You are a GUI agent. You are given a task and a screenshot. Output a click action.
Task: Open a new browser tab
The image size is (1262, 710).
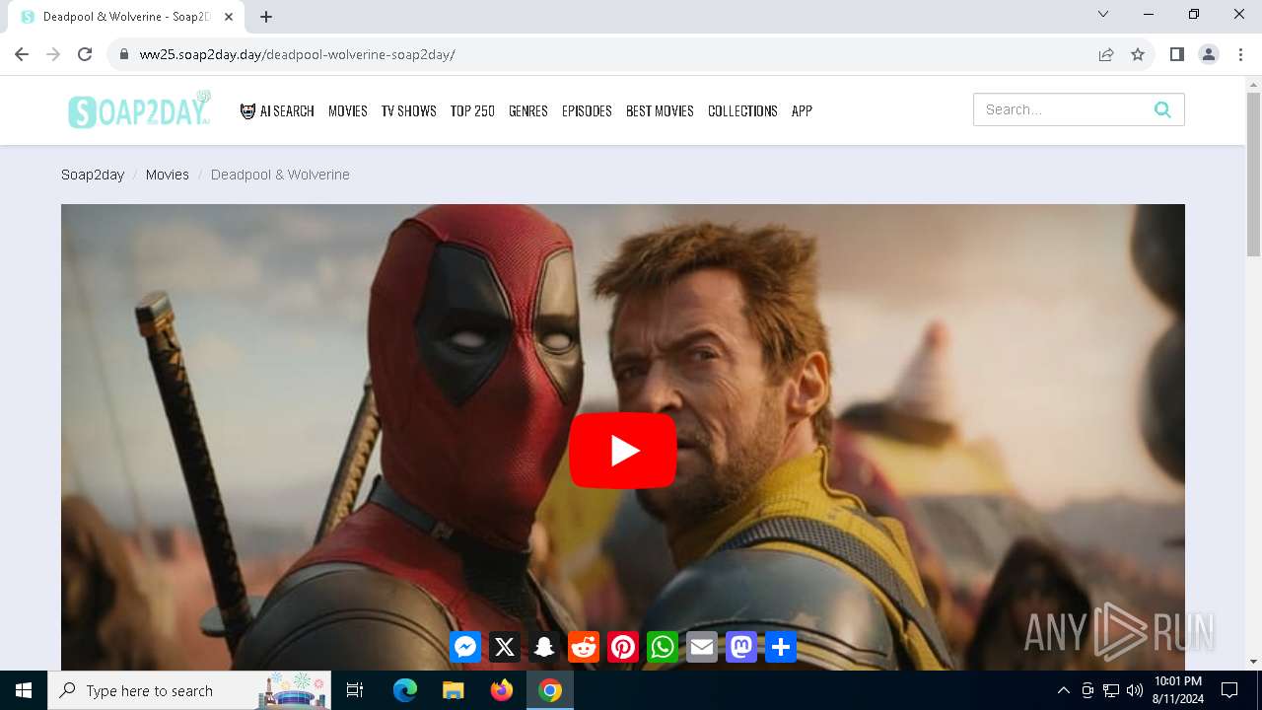[x=266, y=16]
